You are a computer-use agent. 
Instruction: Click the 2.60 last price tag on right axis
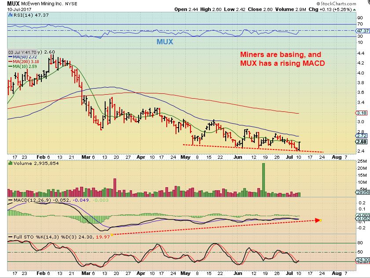[x=361, y=142]
